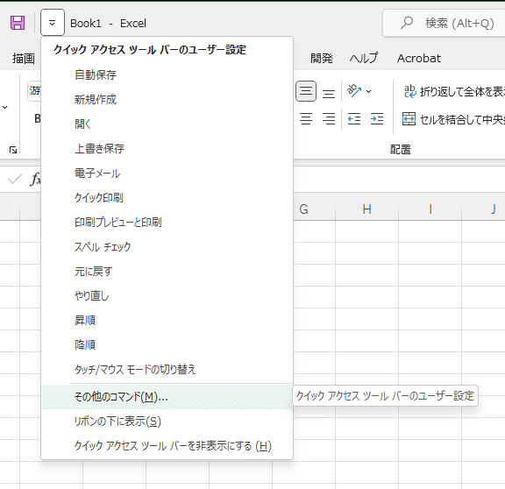The image size is (505, 489).
Task: Select 印刷プレビューと印刷 menu entry
Action: (x=167, y=222)
